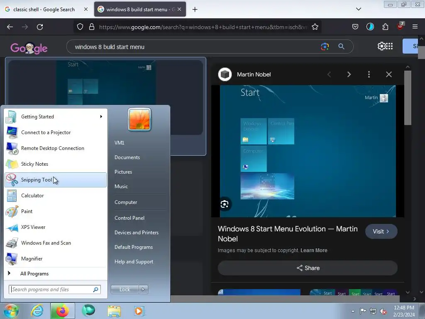Image resolution: width=425 pixels, height=319 pixels.
Task: Open Connect to a Projector
Action: coord(56,133)
